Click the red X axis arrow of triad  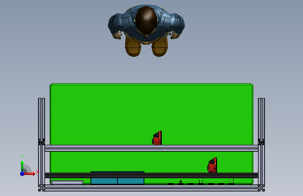click(x=30, y=174)
